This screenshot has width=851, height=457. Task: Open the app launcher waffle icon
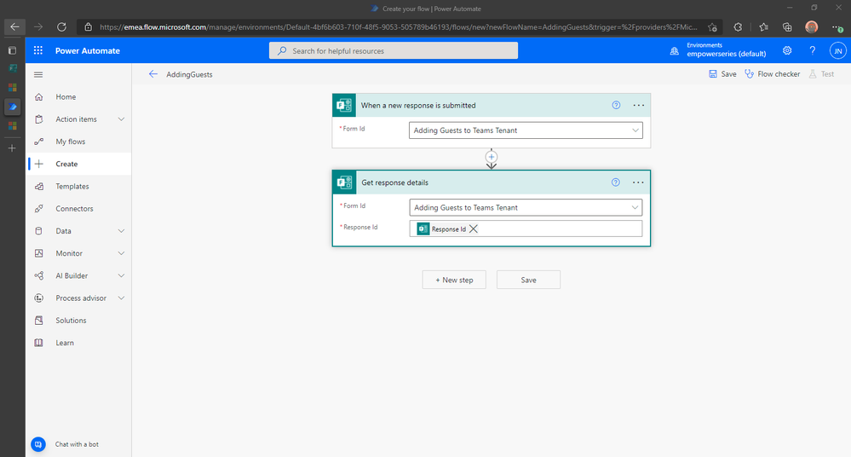point(38,50)
